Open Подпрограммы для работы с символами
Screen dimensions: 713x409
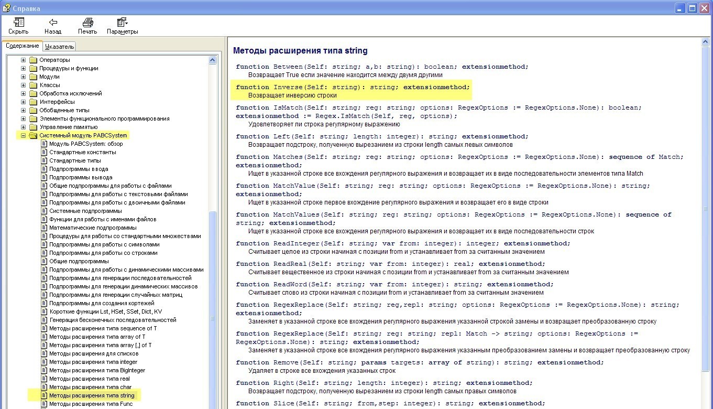click(x=104, y=244)
